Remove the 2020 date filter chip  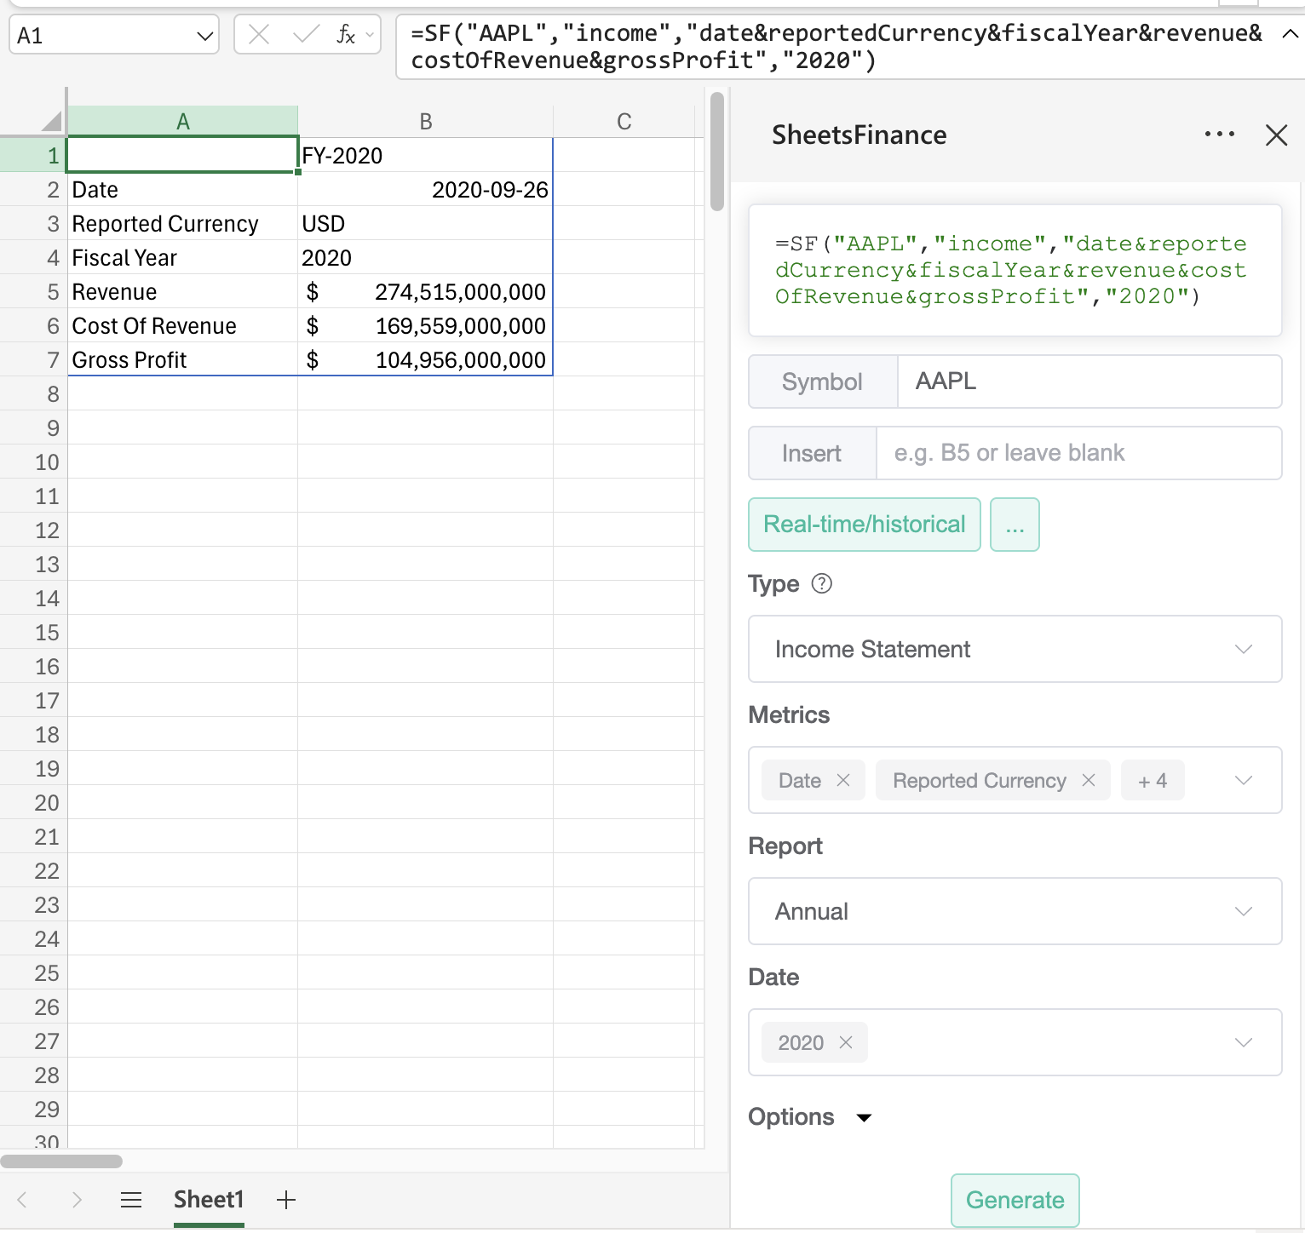(x=846, y=1041)
